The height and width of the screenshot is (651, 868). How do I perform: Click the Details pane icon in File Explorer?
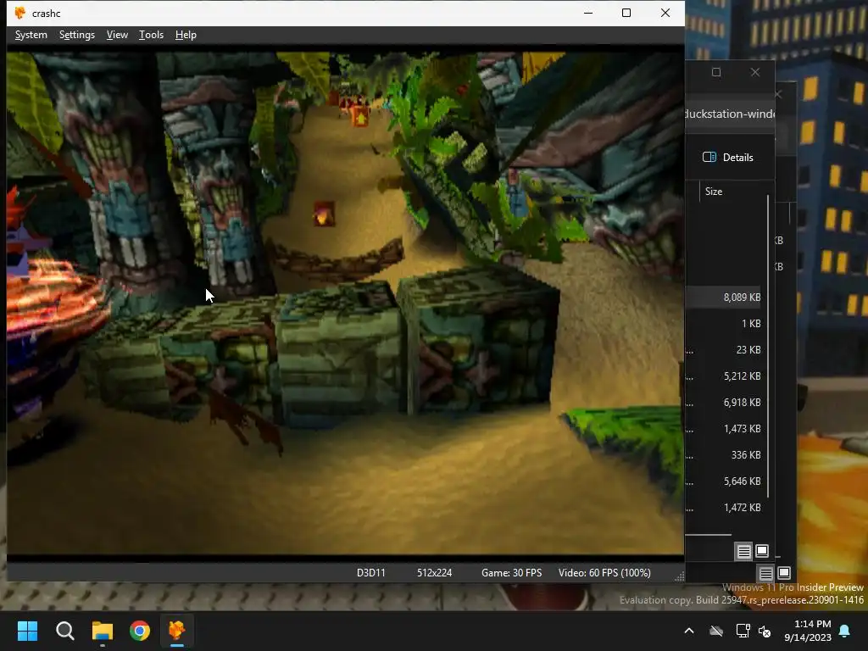tap(709, 157)
